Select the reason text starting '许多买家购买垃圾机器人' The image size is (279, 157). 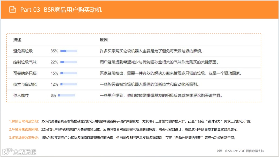coord(151,51)
